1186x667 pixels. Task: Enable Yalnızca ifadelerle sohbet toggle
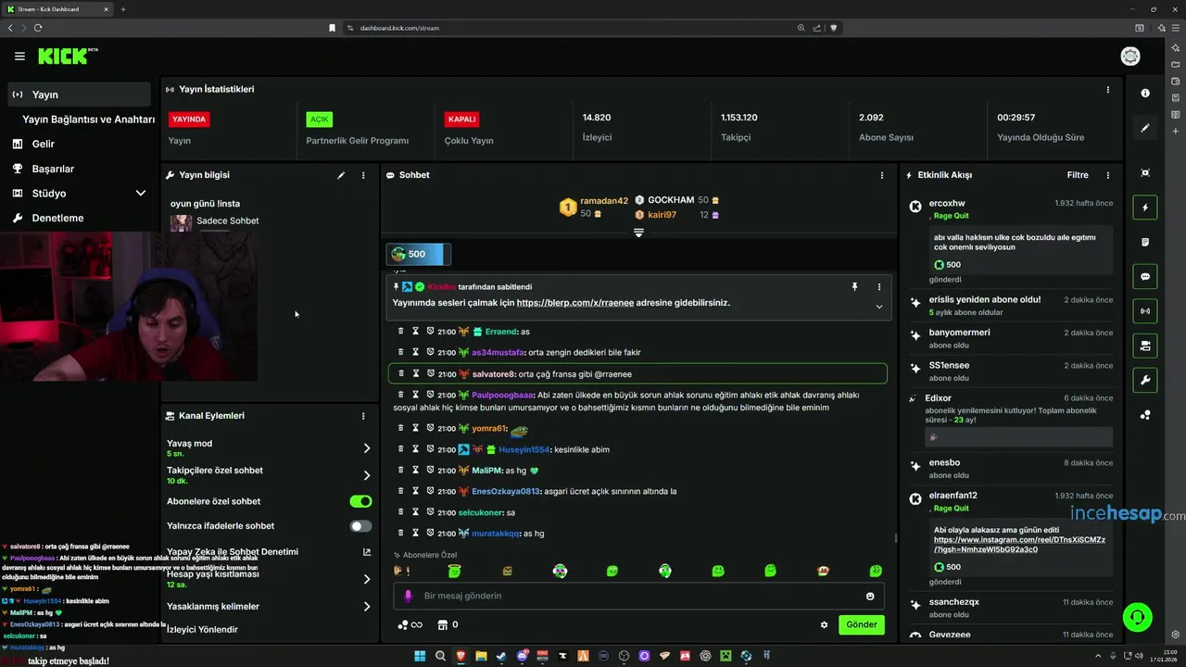click(x=360, y=526)
